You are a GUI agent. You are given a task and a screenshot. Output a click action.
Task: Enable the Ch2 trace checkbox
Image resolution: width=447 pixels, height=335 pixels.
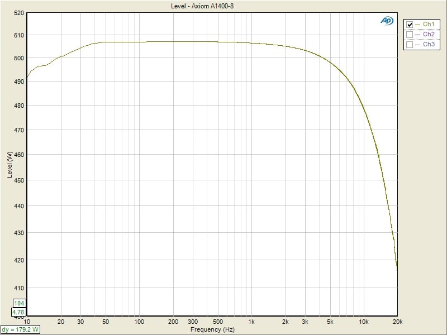[410, 35]
